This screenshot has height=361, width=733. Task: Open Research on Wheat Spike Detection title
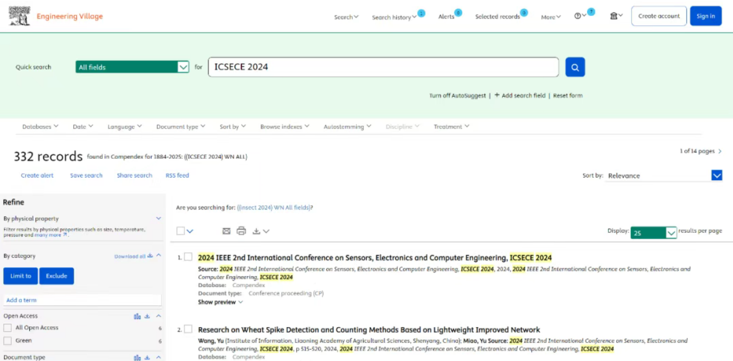(369, 330)
